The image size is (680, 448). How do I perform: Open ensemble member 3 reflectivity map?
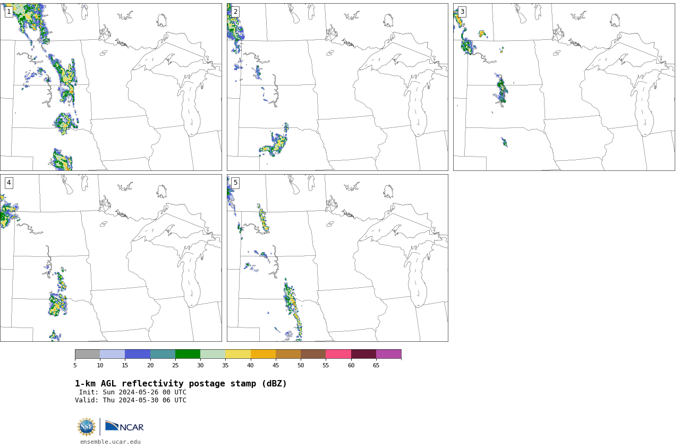(564, 87)
